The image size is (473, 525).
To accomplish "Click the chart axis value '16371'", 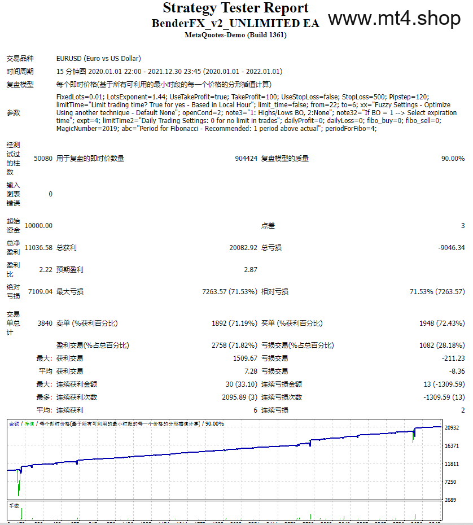I will [452, 446].
